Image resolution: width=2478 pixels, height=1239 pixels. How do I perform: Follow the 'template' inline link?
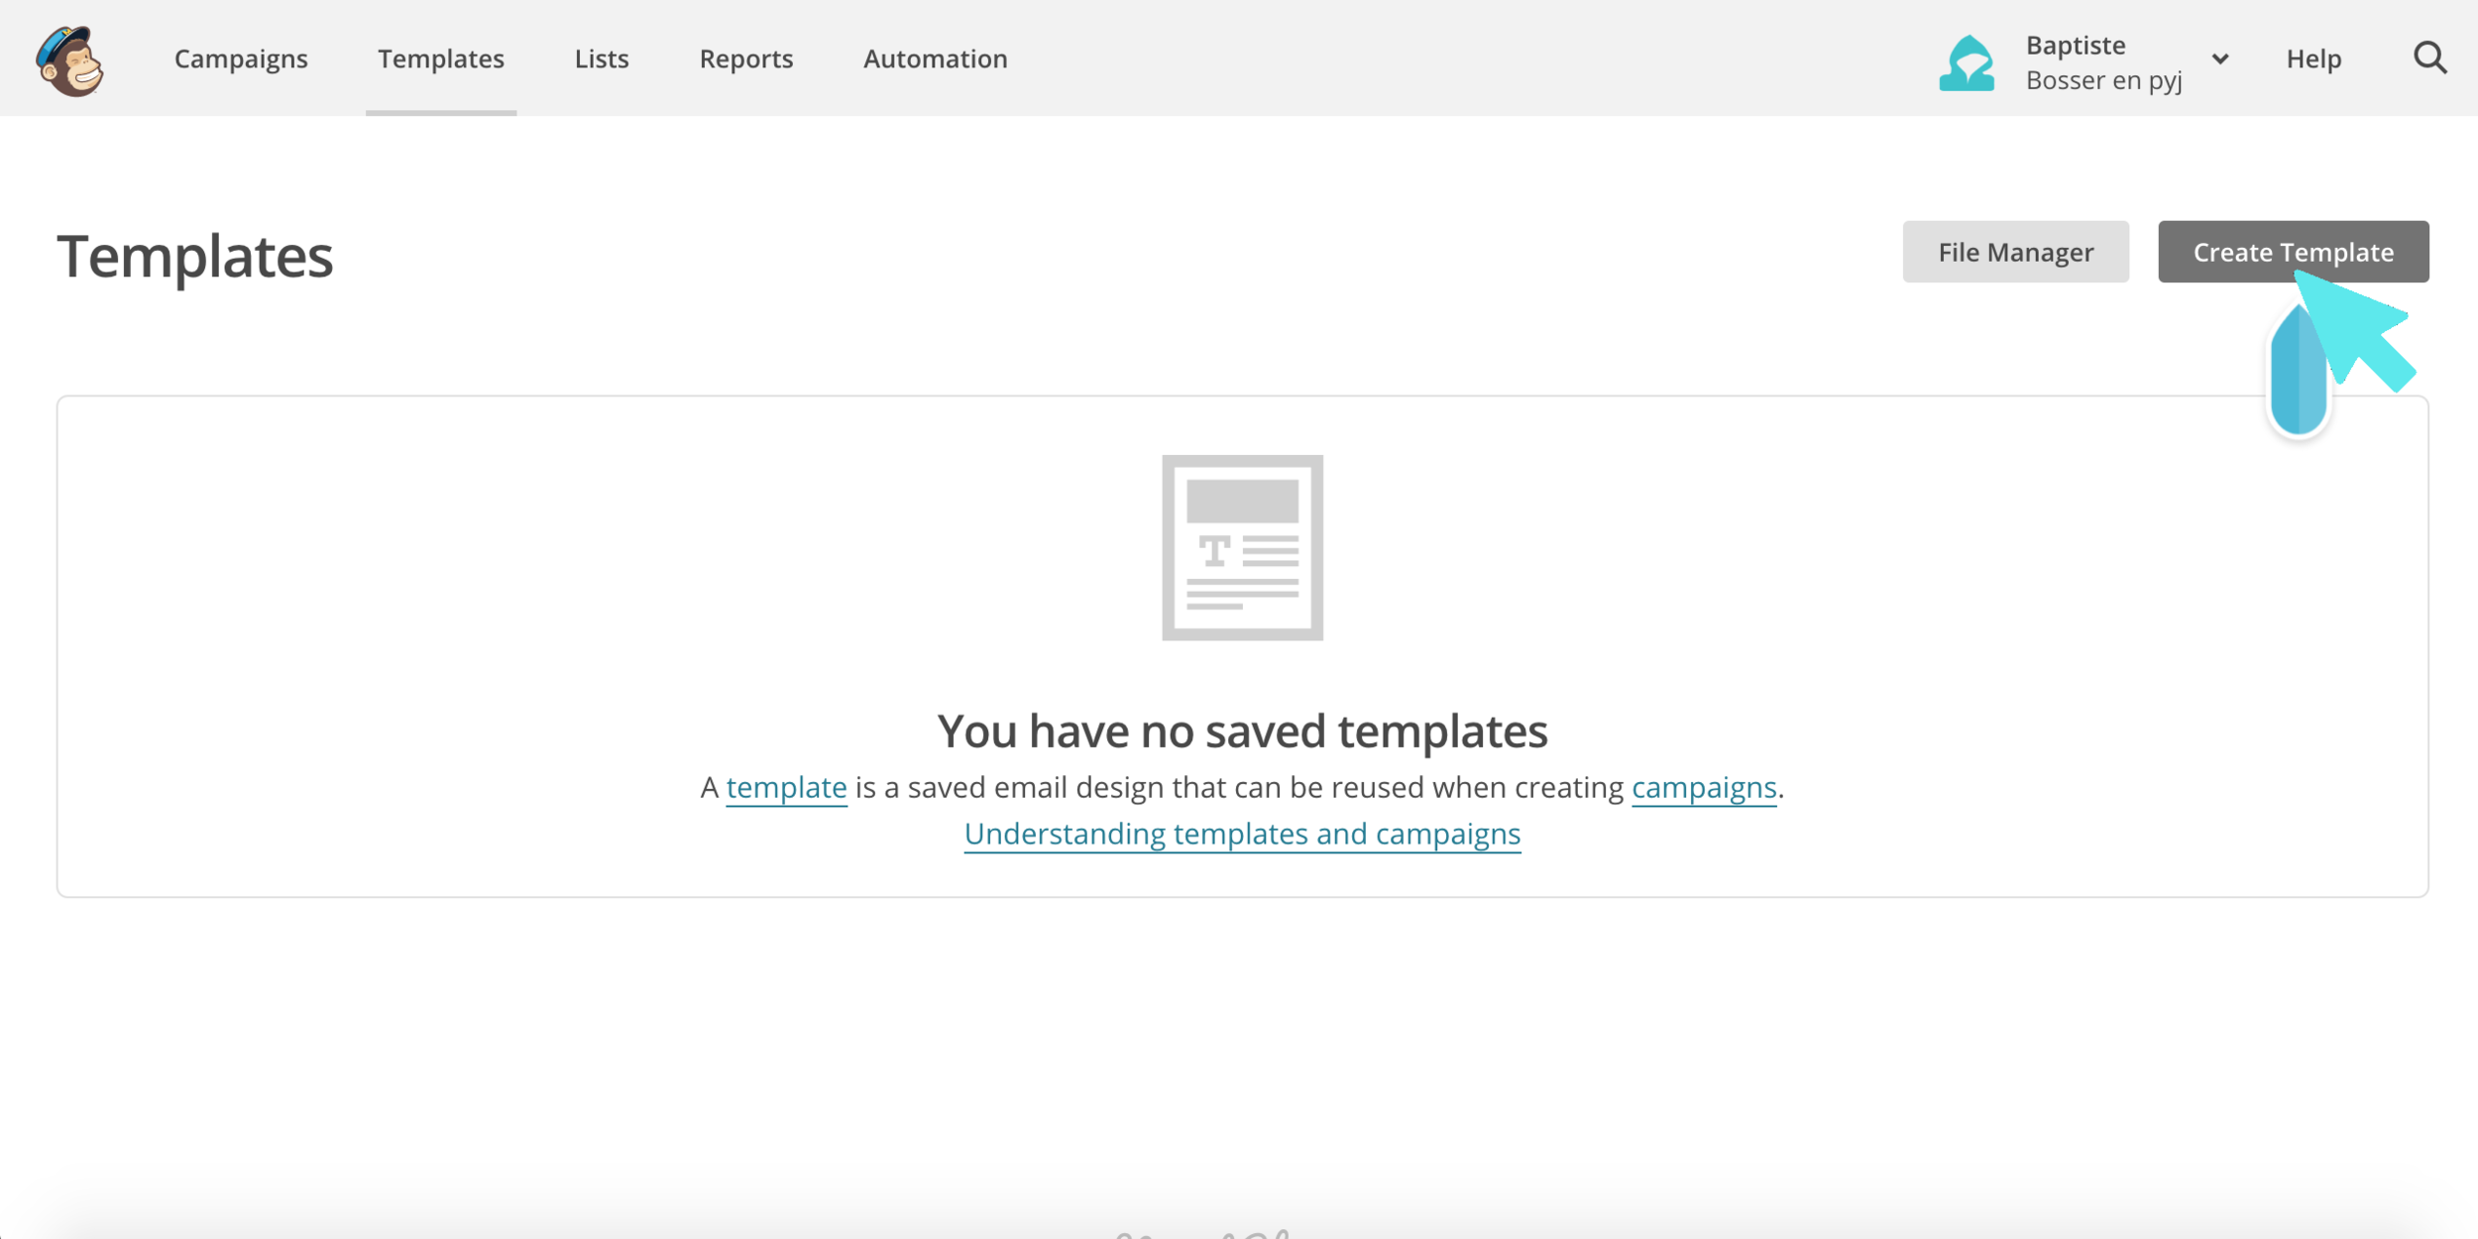[786, 787]
